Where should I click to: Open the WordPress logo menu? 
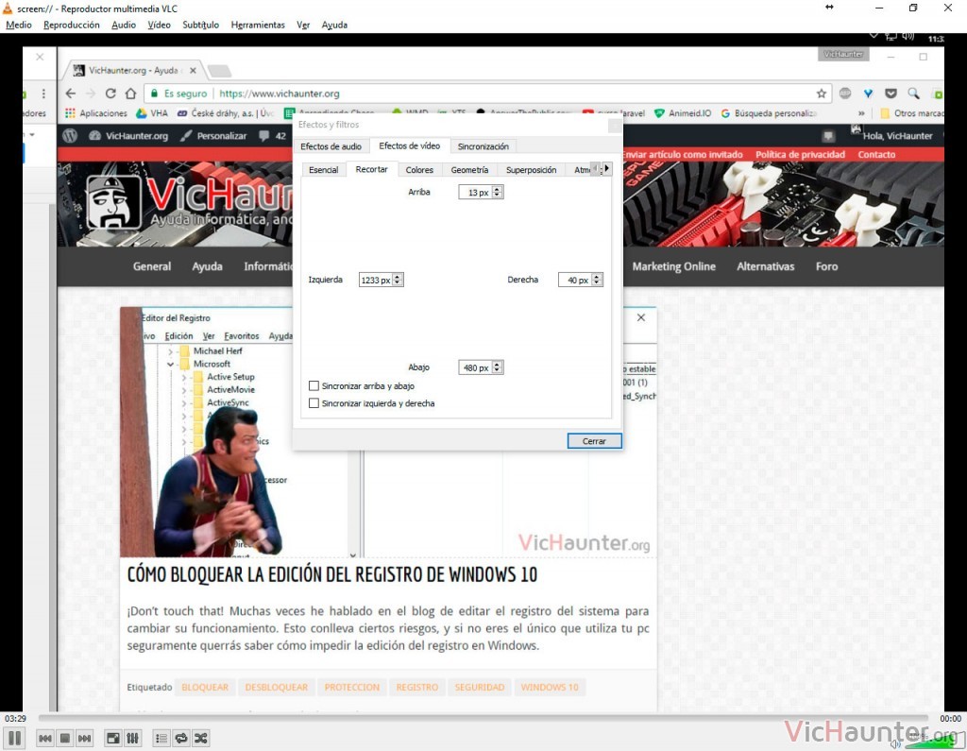coord(70,136)
